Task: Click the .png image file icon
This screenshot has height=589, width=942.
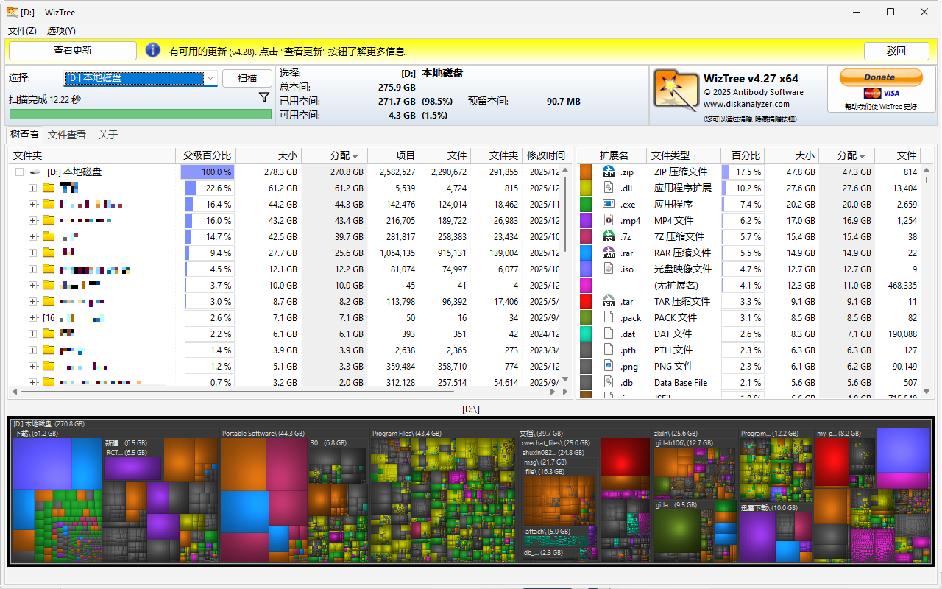Action: pos(609,366)
